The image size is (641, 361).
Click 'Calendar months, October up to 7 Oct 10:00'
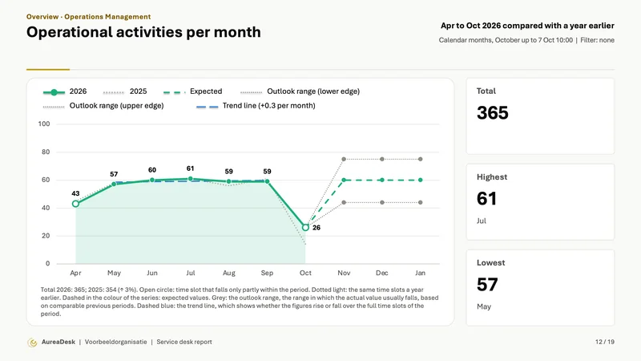[506, 40]
